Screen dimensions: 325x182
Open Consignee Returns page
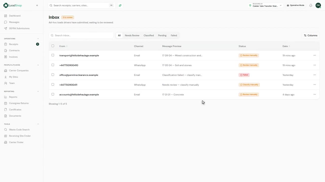19,103
